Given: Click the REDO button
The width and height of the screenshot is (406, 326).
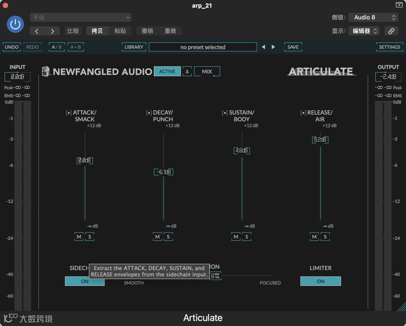Looking at the screenshot, I should coord(32,47).
